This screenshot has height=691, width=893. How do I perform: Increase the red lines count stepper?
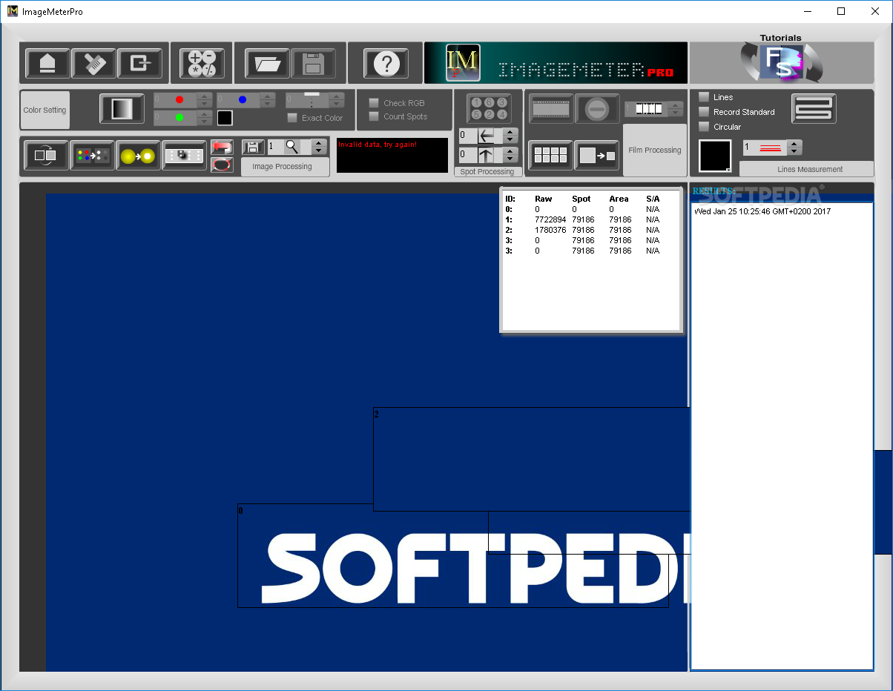794,144
